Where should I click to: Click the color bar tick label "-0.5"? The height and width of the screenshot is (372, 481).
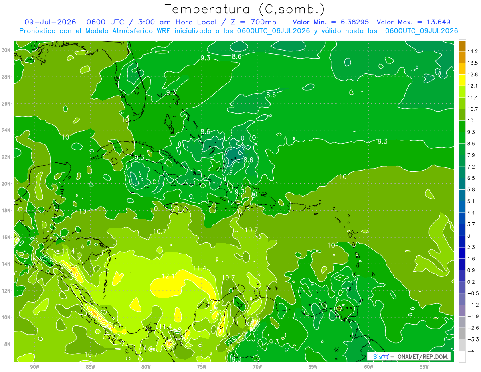coord(473,293)
